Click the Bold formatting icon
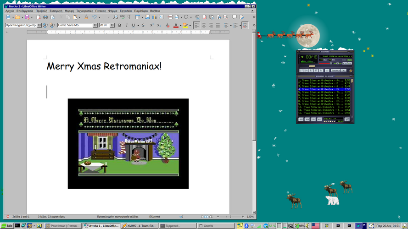 pyautogui.click(x=120, y=26)
